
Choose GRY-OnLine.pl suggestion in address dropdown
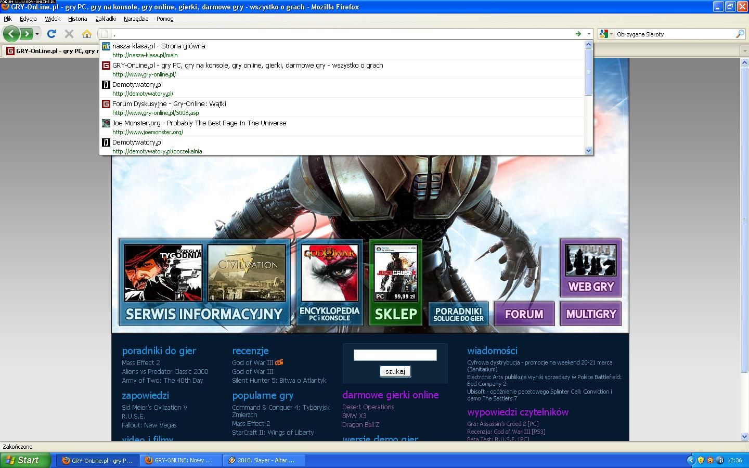342,69
